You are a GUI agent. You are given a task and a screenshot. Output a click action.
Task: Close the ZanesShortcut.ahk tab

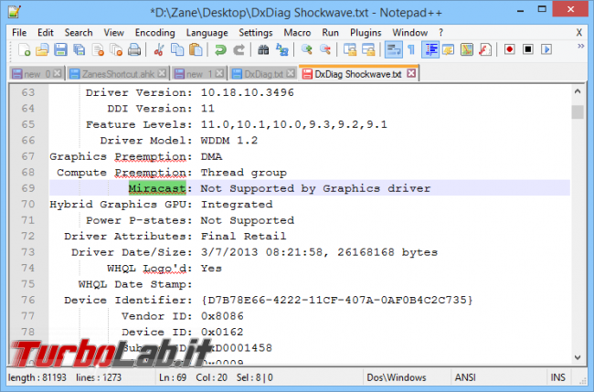[x=162, y=73]
